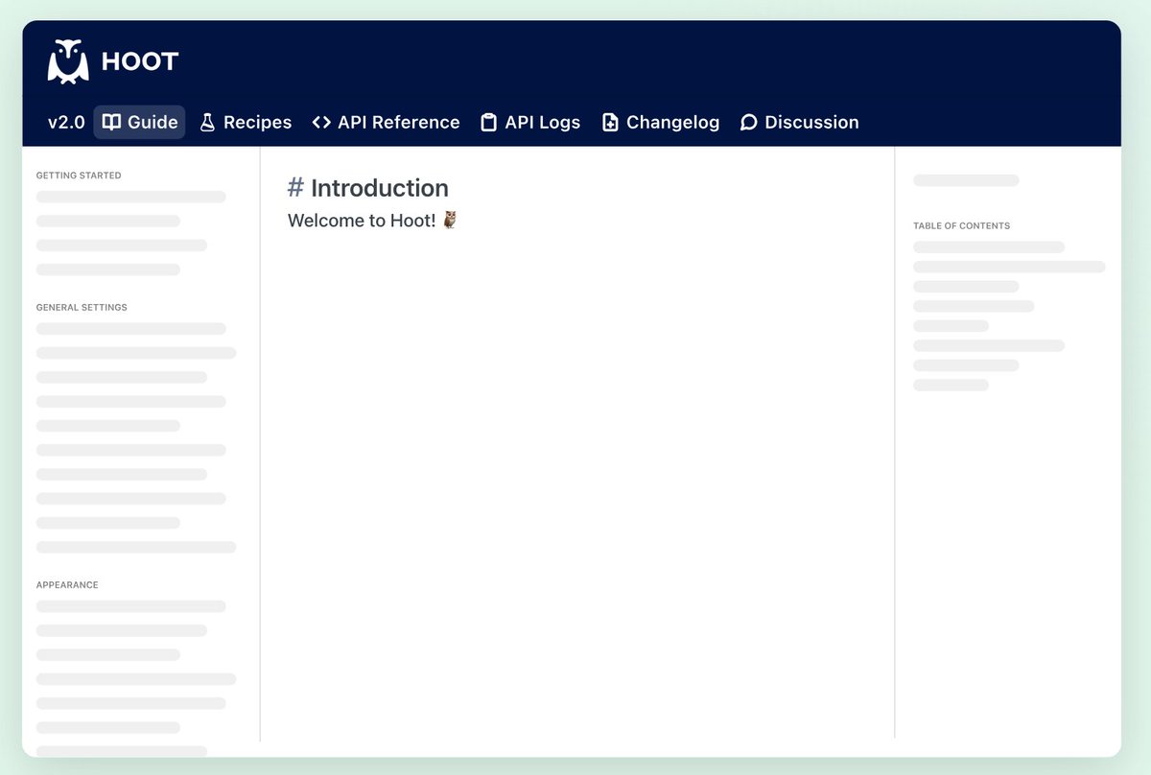Open the Recipes tab
1151x775 pixels.
click(x=246, y=122)
